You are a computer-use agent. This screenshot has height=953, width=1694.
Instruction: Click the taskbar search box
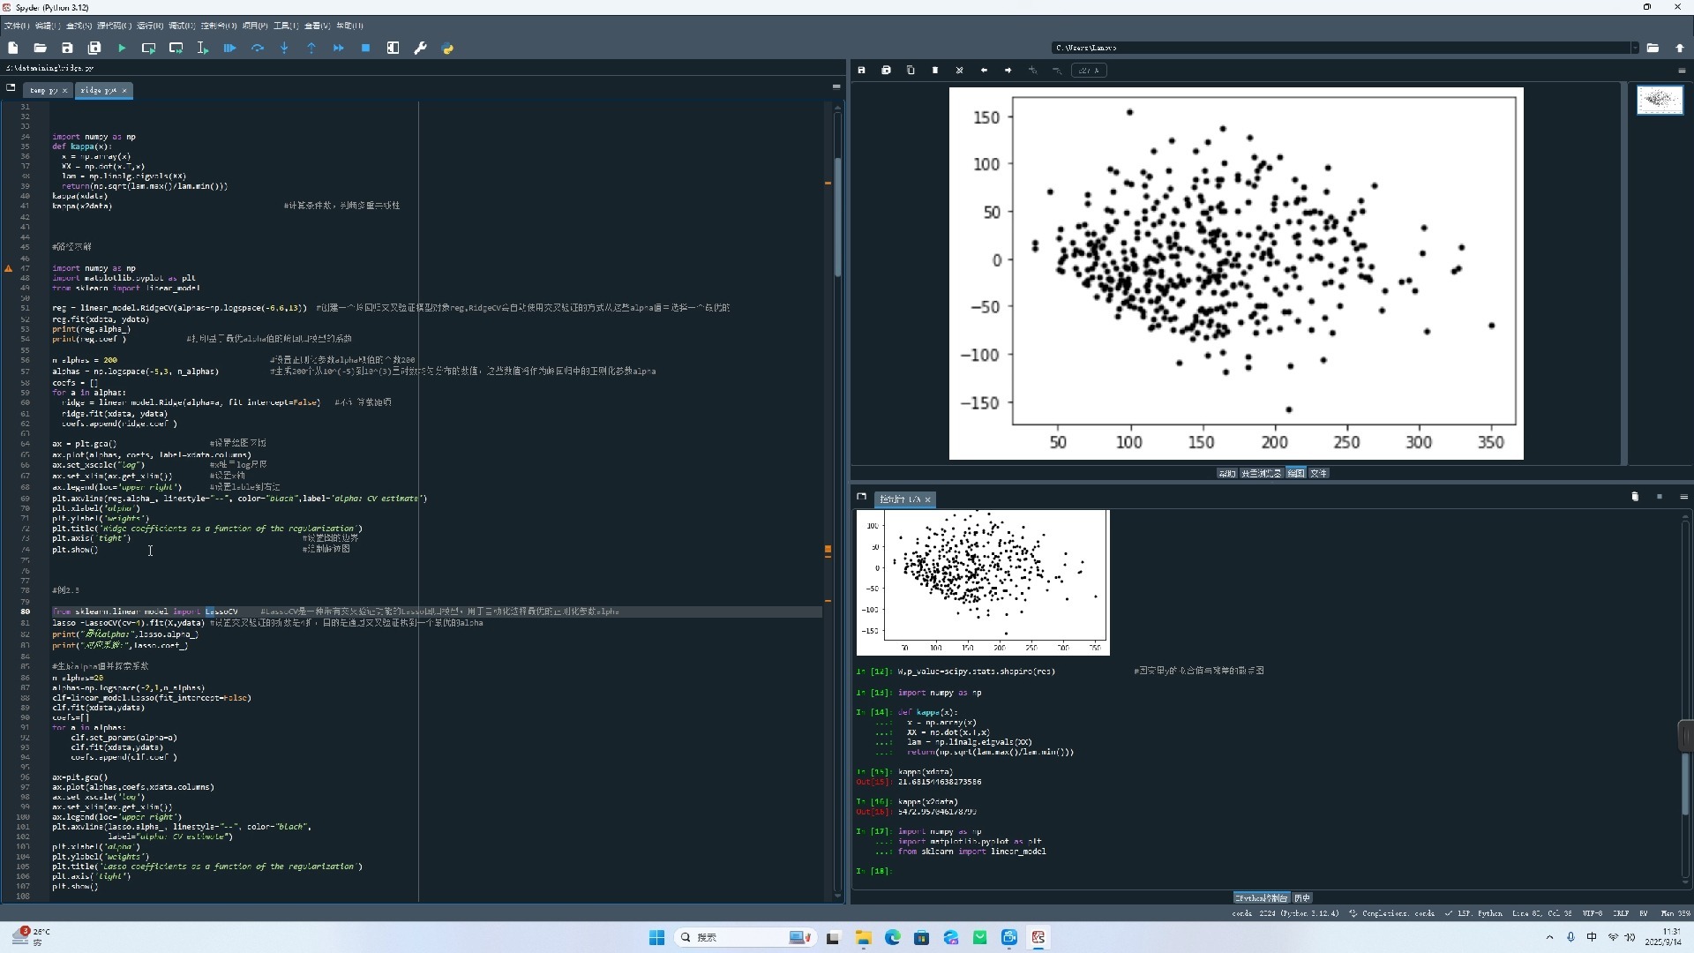point(744,937)
